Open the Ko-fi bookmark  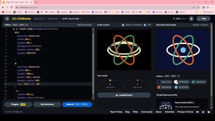click(x=137, y=12)
